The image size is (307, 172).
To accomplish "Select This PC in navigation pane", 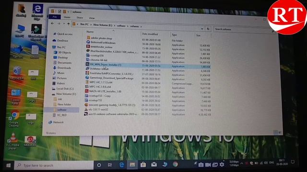I will [x=59, y=47].
